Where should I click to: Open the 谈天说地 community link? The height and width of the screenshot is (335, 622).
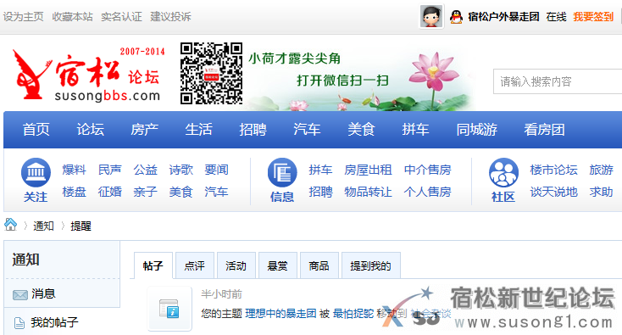[x=553, y=193]
